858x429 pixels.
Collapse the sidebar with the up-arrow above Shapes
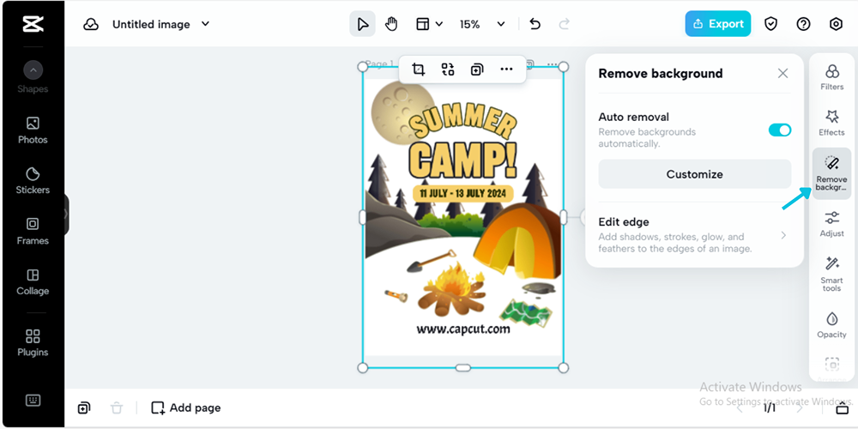tap(33, 70)
